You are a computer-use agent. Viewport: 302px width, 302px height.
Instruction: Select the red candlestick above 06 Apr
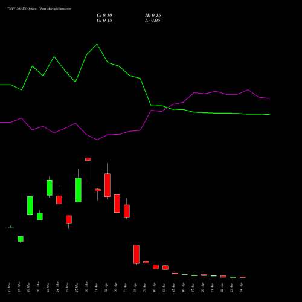117,204
